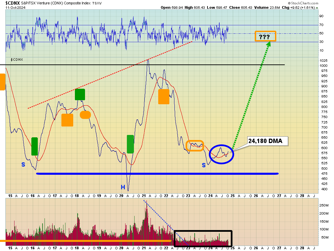Screen dimensions: 334x251
Task: Click the right blue S shoulder label
Action: (204, 165)
